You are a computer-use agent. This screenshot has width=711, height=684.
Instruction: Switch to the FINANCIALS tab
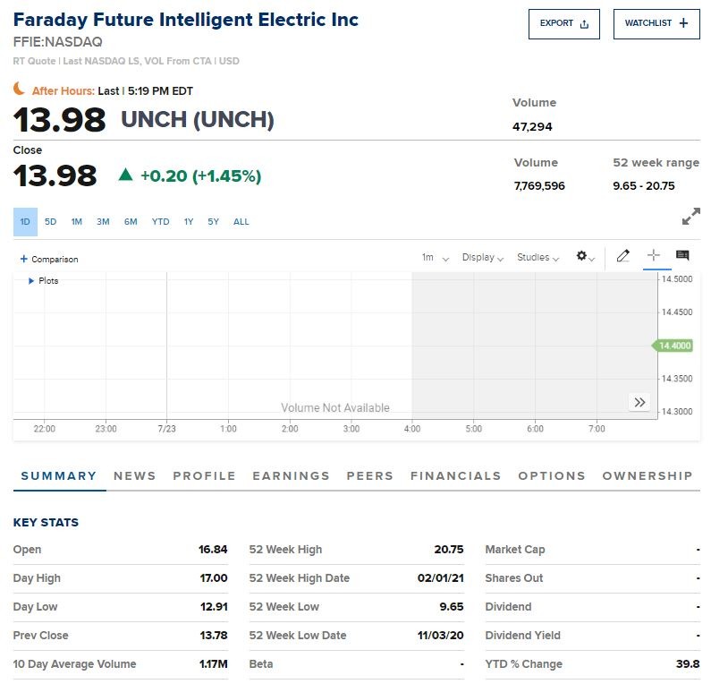point(455,476)
